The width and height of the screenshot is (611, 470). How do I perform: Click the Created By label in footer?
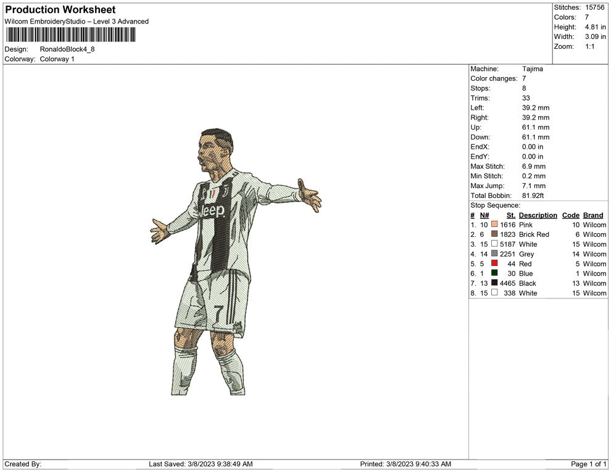click(23, 464)
